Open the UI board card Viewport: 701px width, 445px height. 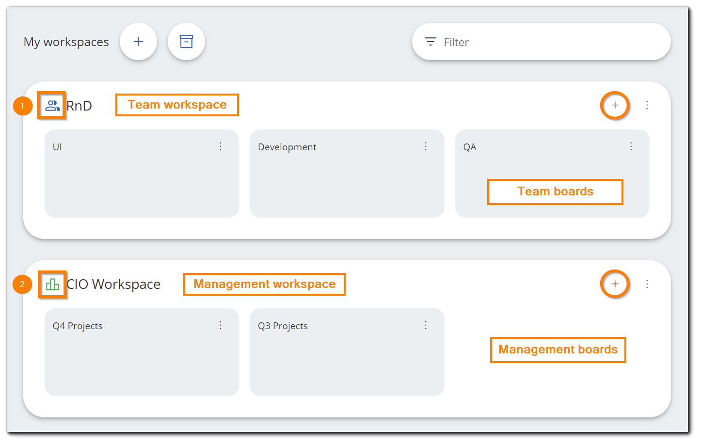click(x=142, y=174)
